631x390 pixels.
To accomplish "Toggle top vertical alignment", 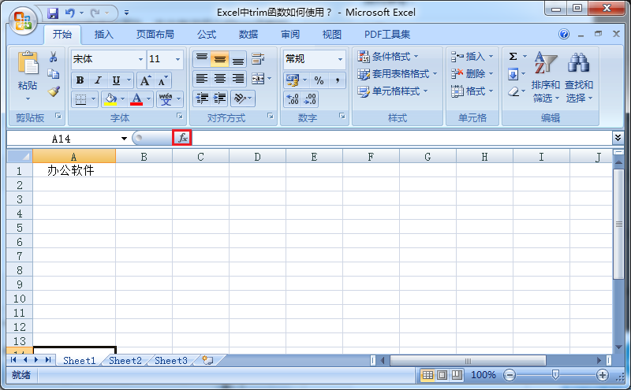I will (202, 59).
